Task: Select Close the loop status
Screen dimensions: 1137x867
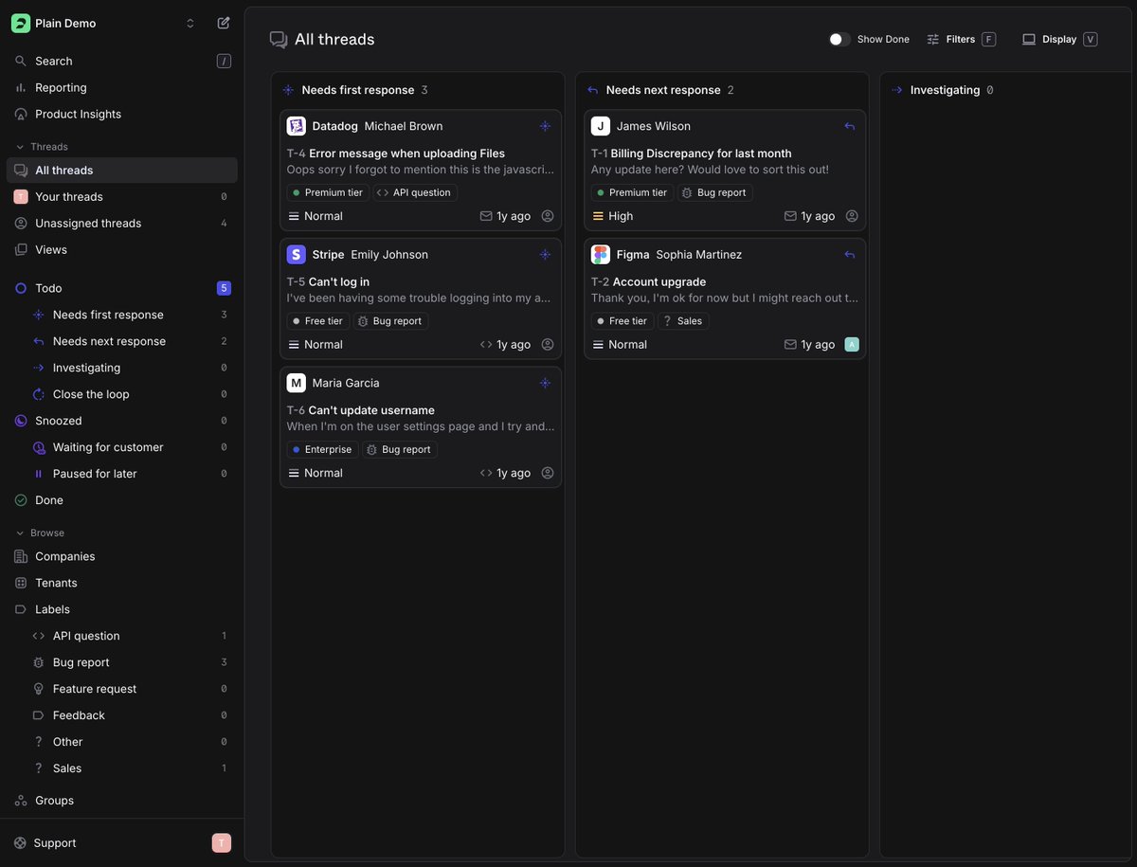Action: tap(131, 394)
